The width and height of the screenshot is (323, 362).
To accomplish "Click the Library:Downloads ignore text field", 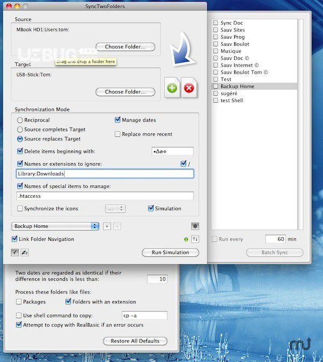I will [105, 174].
